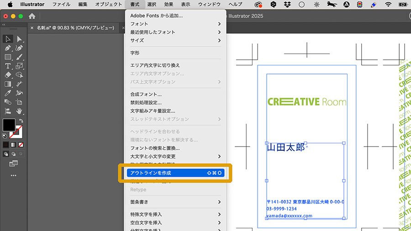Click CREATIVE Room logo on business card

coord(307,102)
